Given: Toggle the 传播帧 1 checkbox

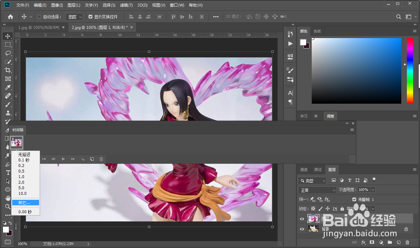Looking at the screenshot, I should click(354, 199).
